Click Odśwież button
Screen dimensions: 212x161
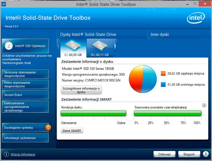(x=164, y=154)
